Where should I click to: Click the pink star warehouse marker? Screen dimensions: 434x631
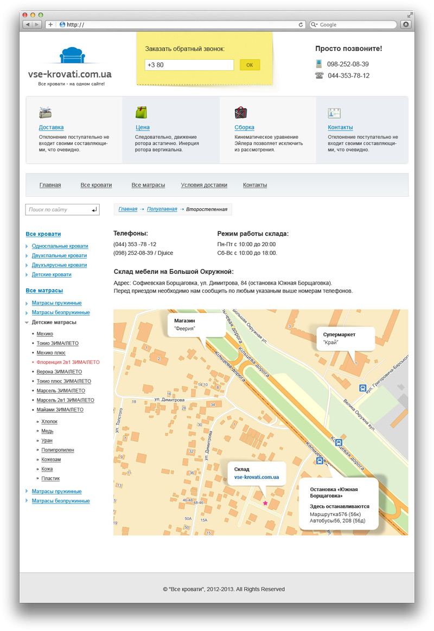pos(265,503)
